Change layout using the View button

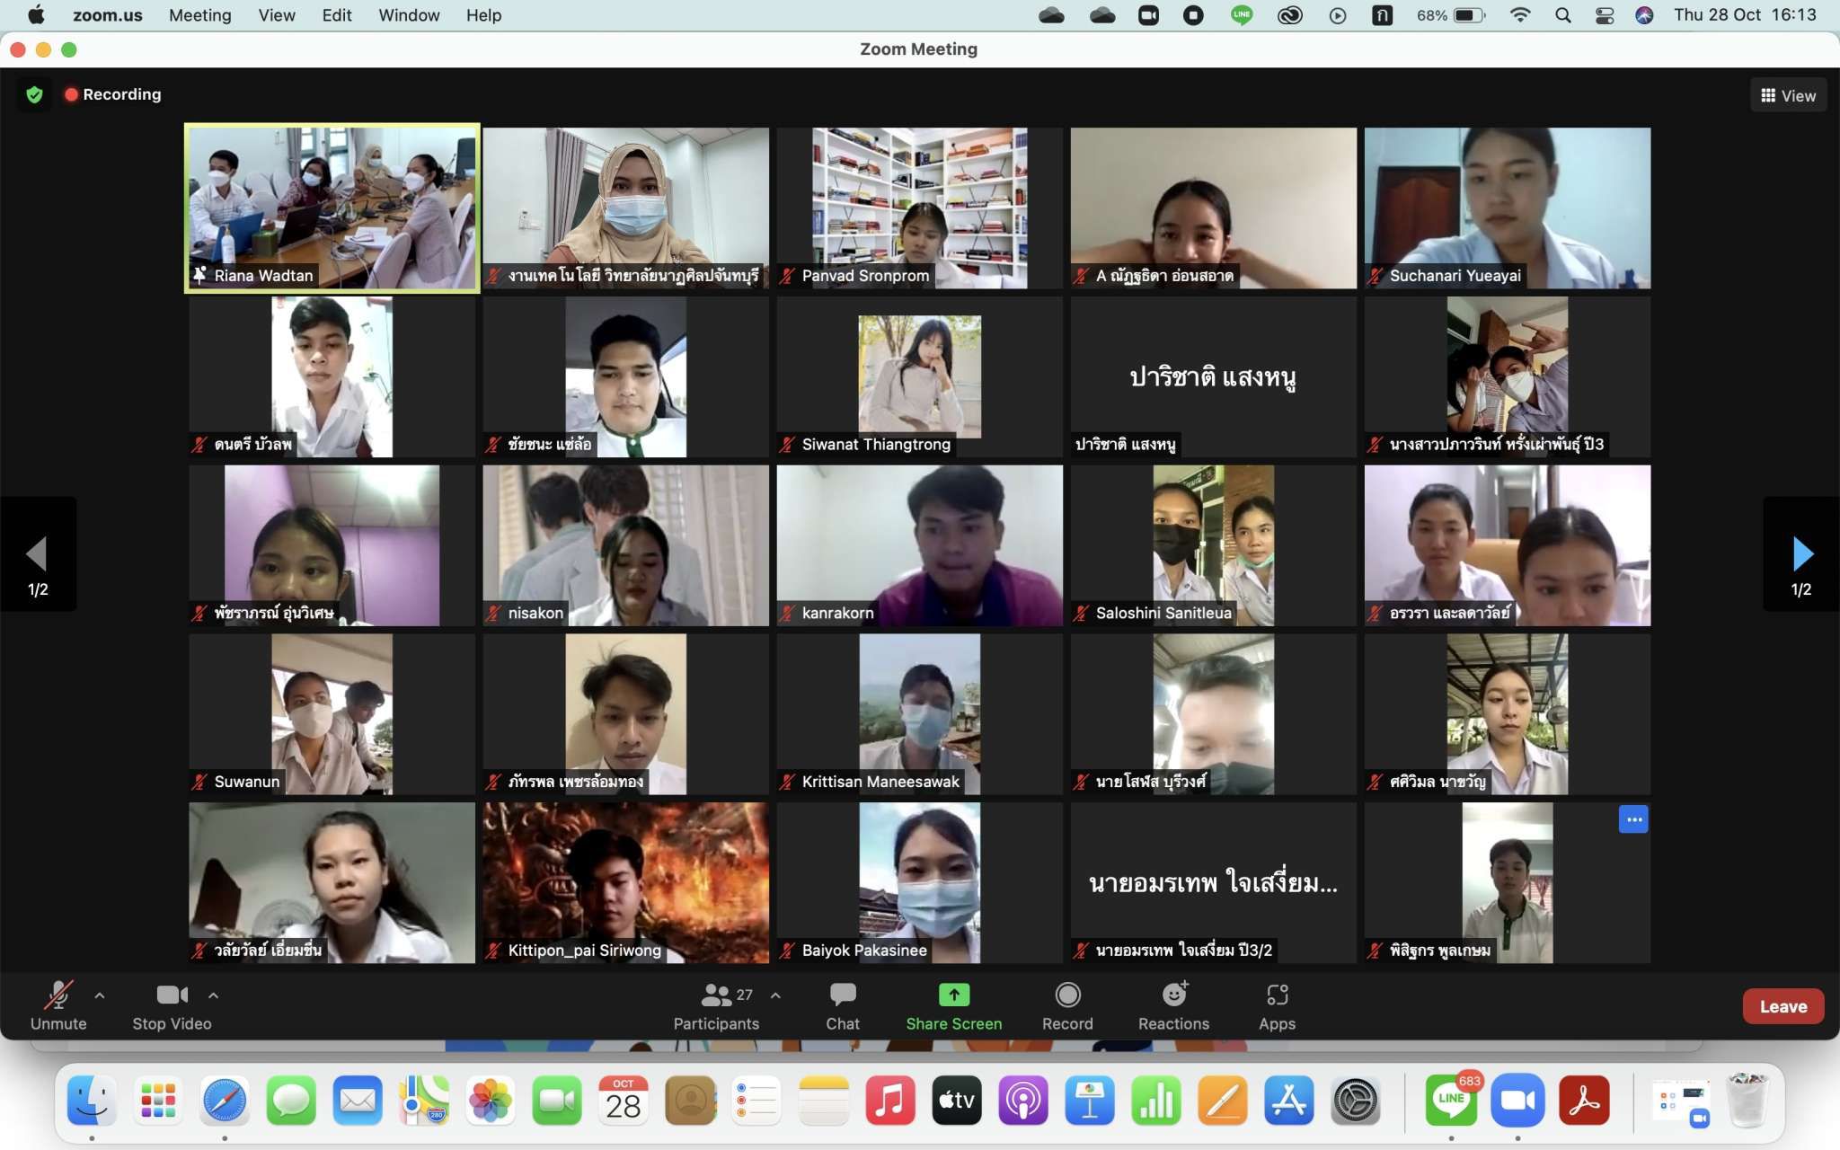[x=1788, y=95]
